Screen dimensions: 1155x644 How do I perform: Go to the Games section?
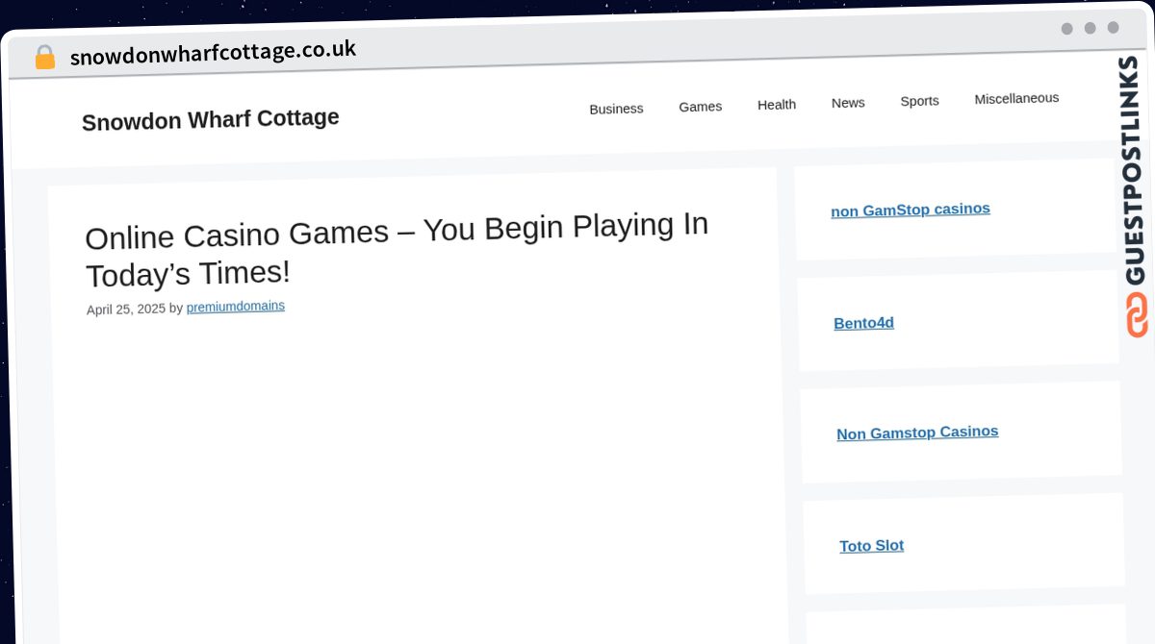pyautogui.click(x=700, y=107)
